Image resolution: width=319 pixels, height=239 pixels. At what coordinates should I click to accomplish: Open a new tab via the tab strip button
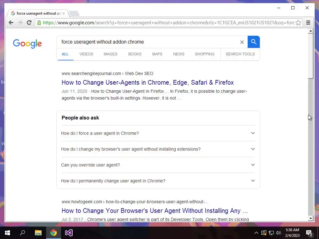point(74,14)
